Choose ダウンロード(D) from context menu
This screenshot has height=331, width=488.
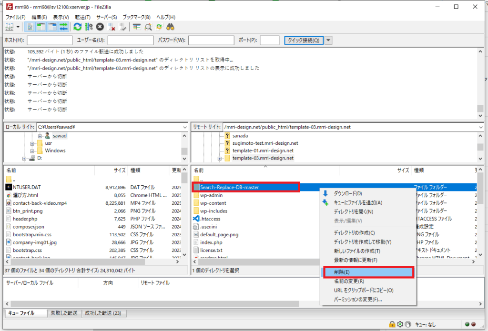(348, 193)
